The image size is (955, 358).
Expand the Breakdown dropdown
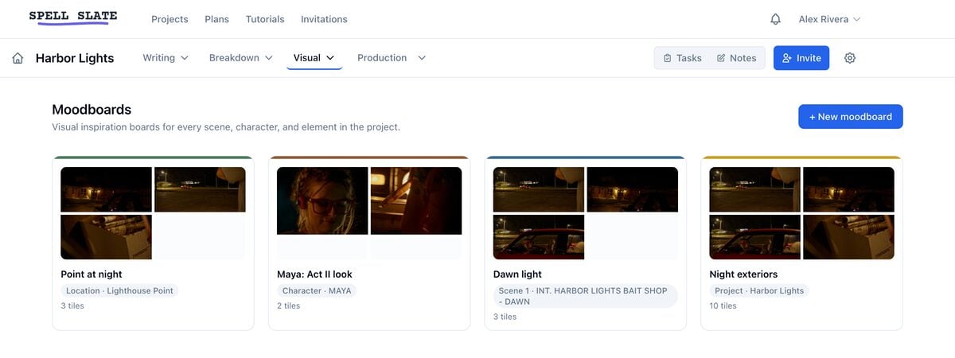241,58
